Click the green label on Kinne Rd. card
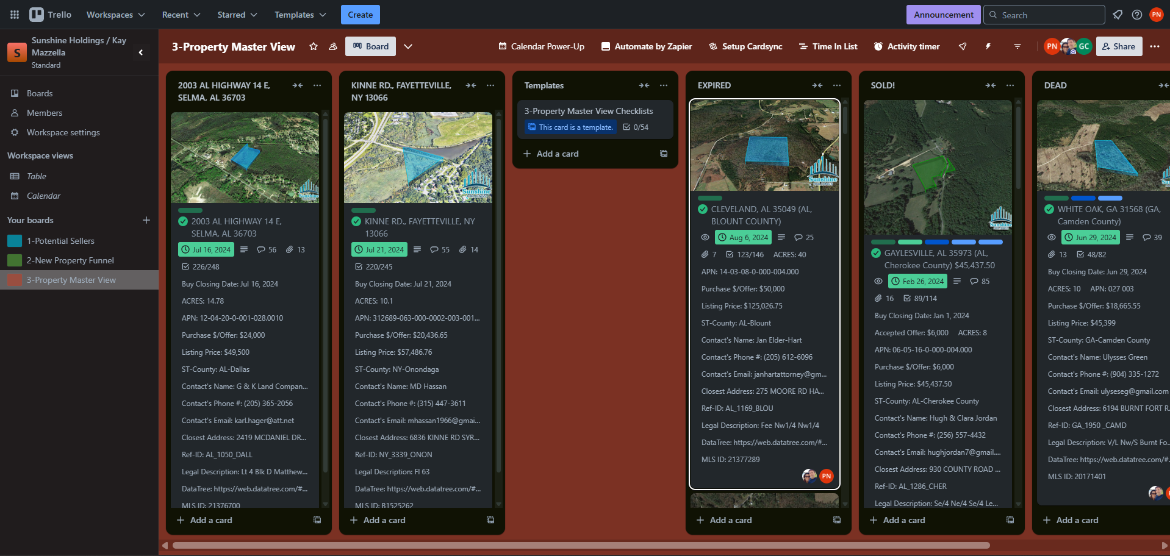 [364, 210]
